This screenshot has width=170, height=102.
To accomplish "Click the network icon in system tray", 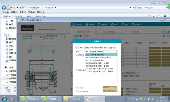I will (137, 99).
